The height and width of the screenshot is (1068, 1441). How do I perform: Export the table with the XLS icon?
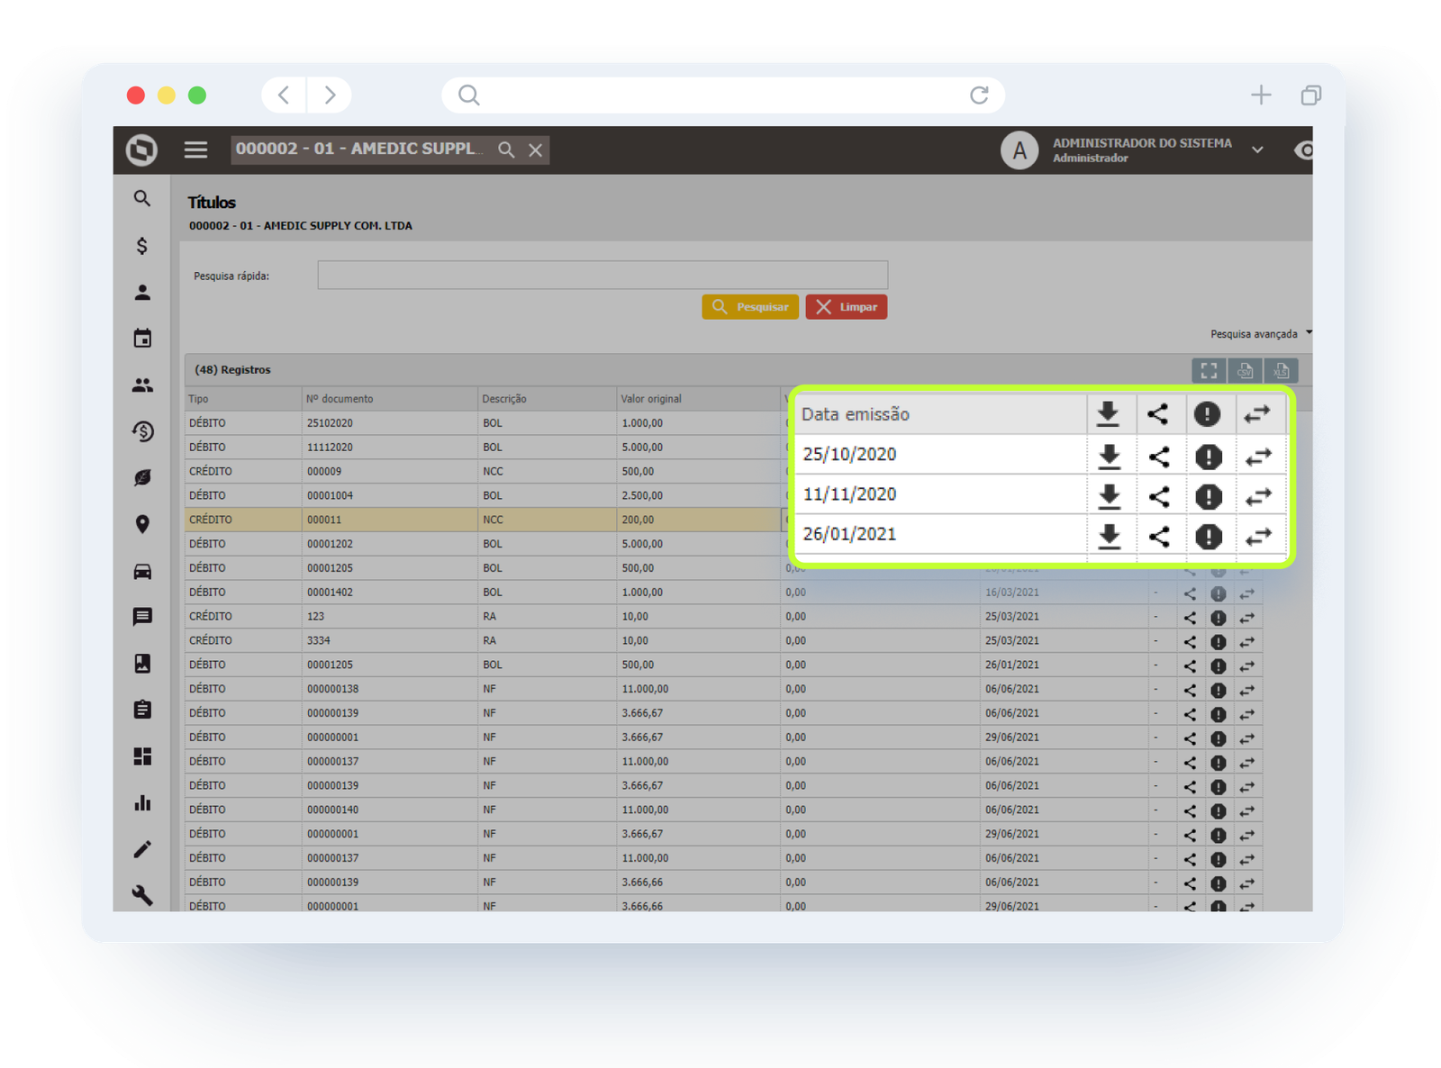[1281, 370]
